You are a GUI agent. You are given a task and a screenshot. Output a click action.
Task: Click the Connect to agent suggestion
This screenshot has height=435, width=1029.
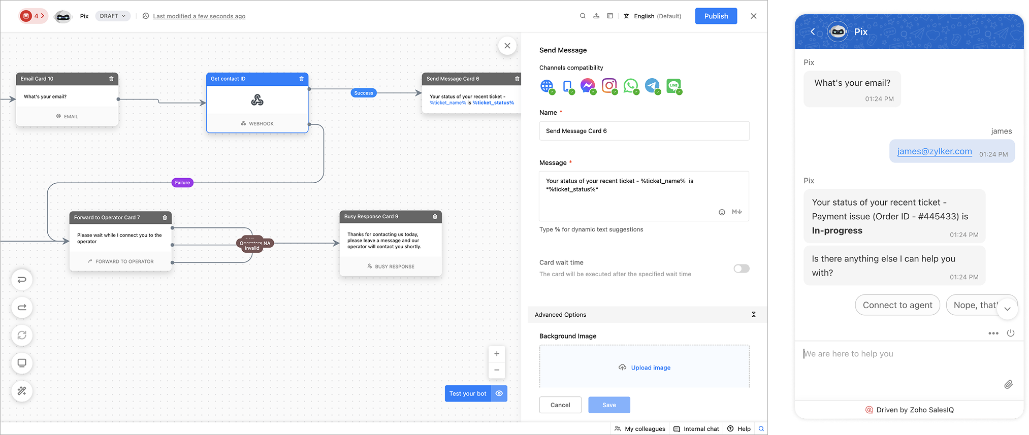[x=897, y=305]
